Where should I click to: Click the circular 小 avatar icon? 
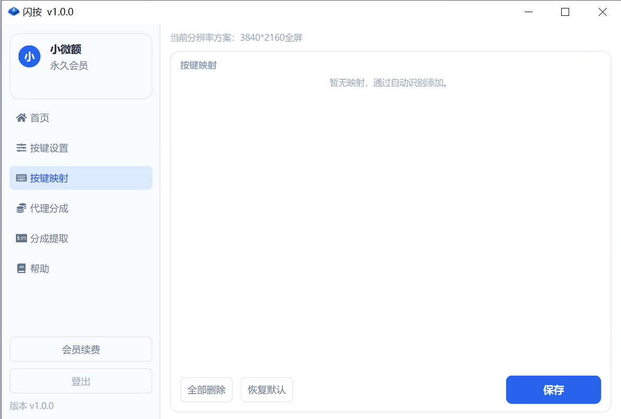pyautogui.click(x=29, y=56)
